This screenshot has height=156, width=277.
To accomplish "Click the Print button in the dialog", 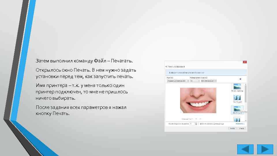I will (232, 128).
